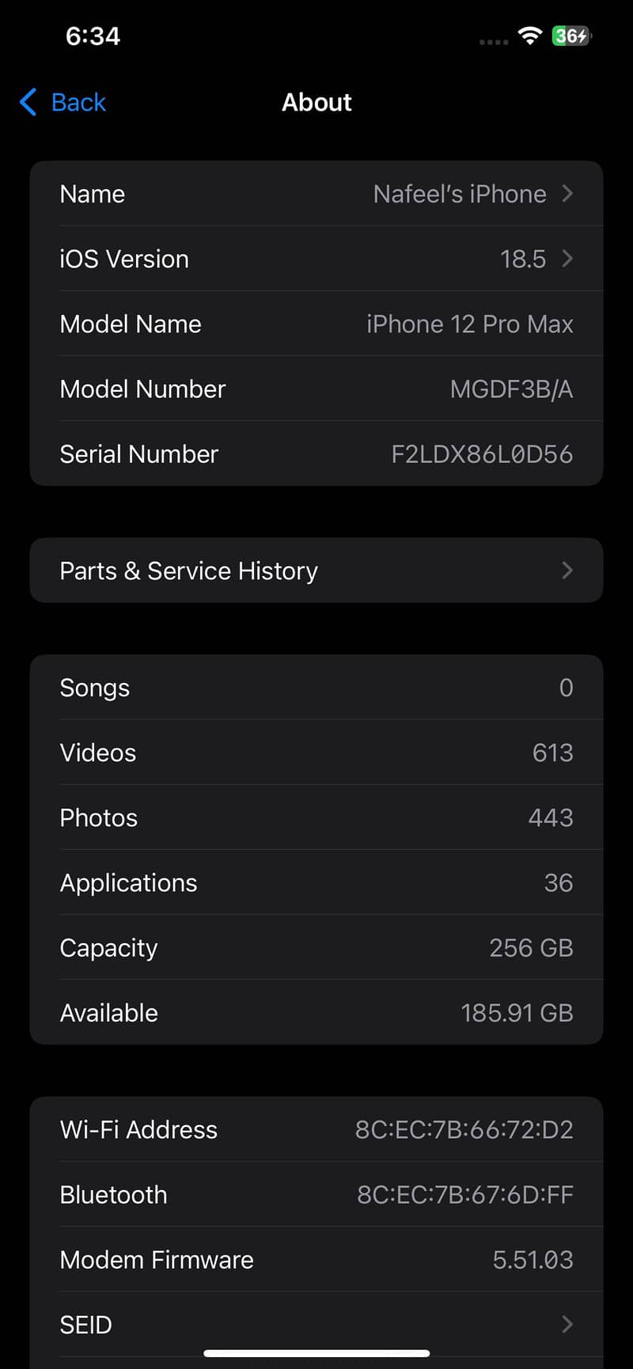Tap the Modem Firmware row

click(x=316, y=1260)
